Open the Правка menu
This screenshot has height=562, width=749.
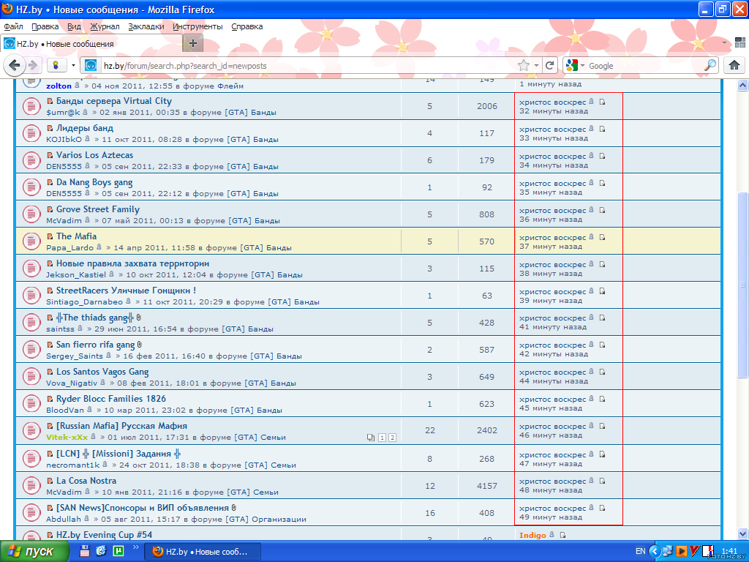coord(45,26)
